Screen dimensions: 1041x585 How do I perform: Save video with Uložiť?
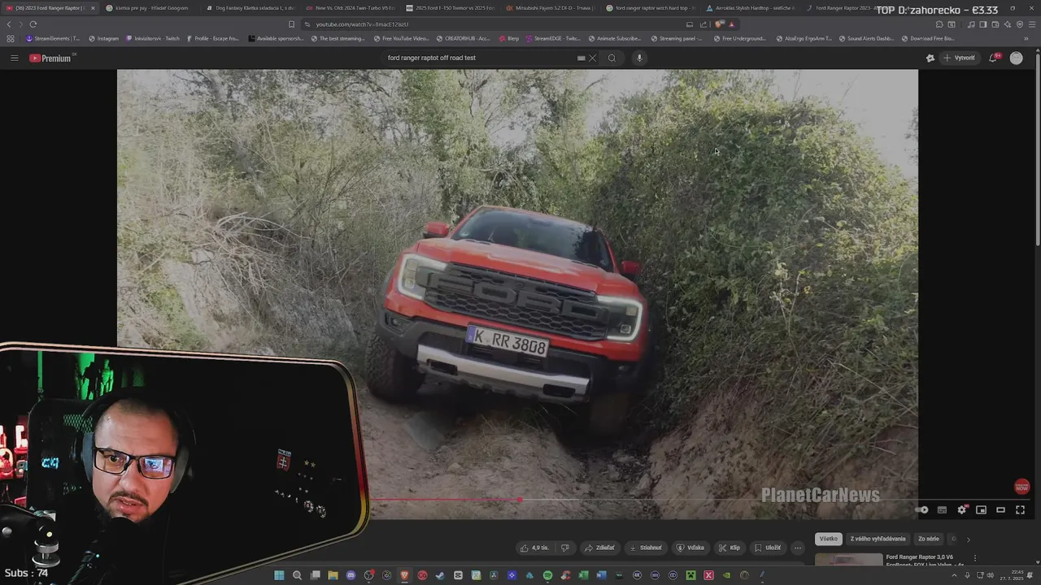coord(767,548)
